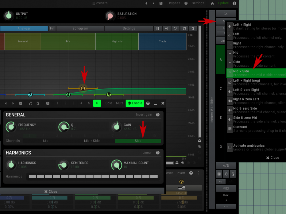Open the Sonogram tab
286x214 pixels.
80,28
